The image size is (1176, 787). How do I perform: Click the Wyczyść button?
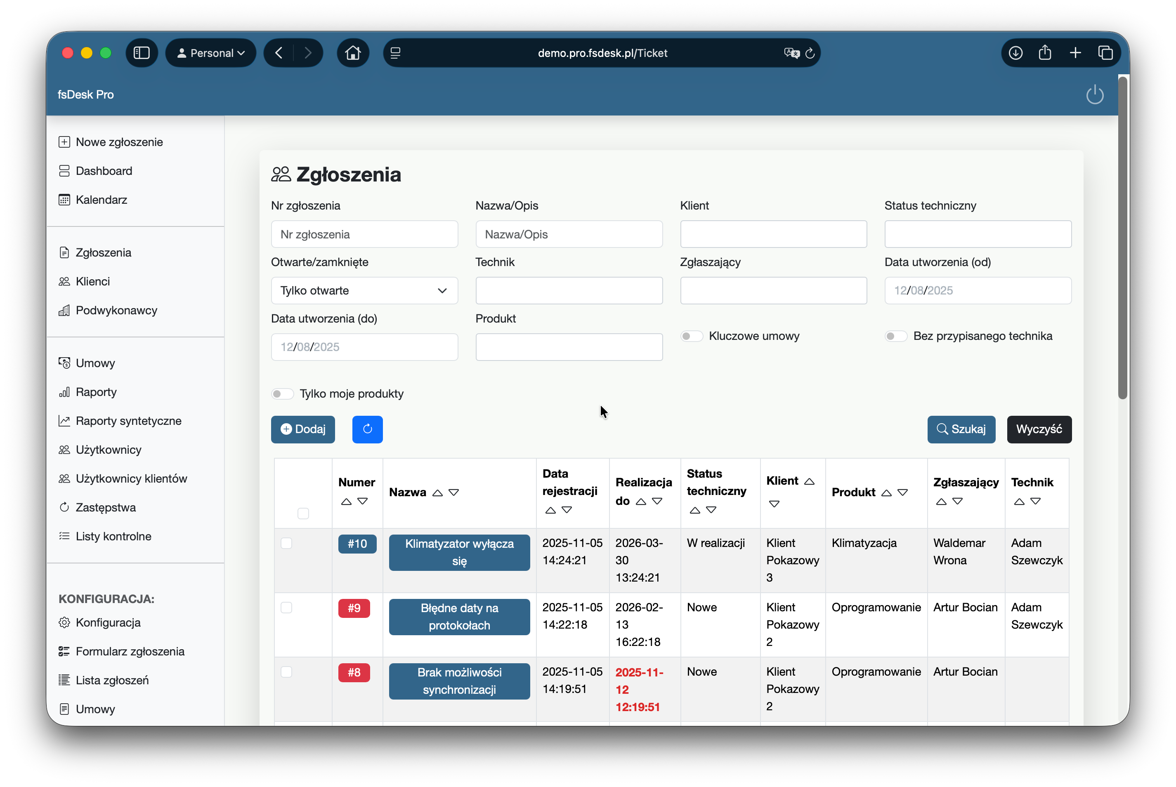[1039, 429]
